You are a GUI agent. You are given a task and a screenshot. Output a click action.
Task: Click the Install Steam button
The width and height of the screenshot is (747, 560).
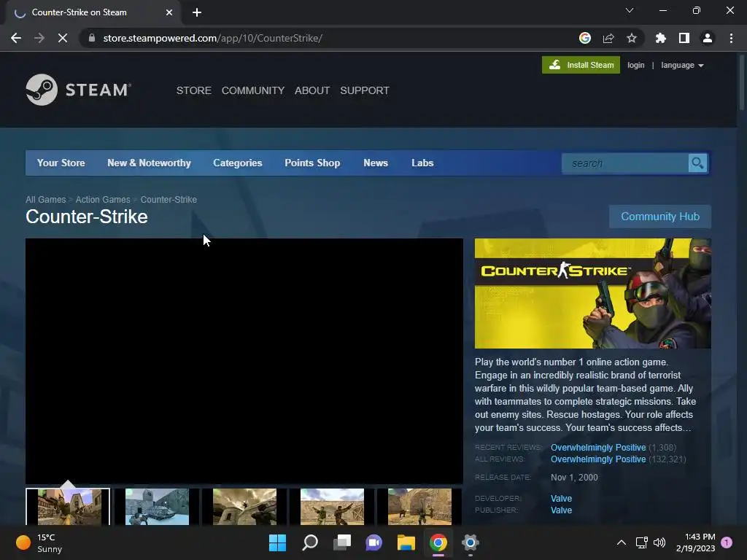581,65
